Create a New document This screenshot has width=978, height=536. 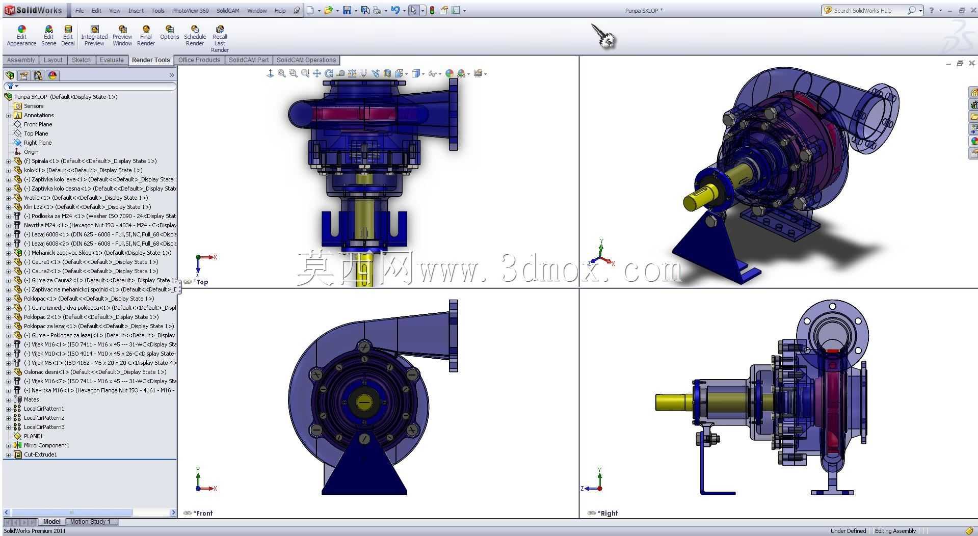(310, 10)
